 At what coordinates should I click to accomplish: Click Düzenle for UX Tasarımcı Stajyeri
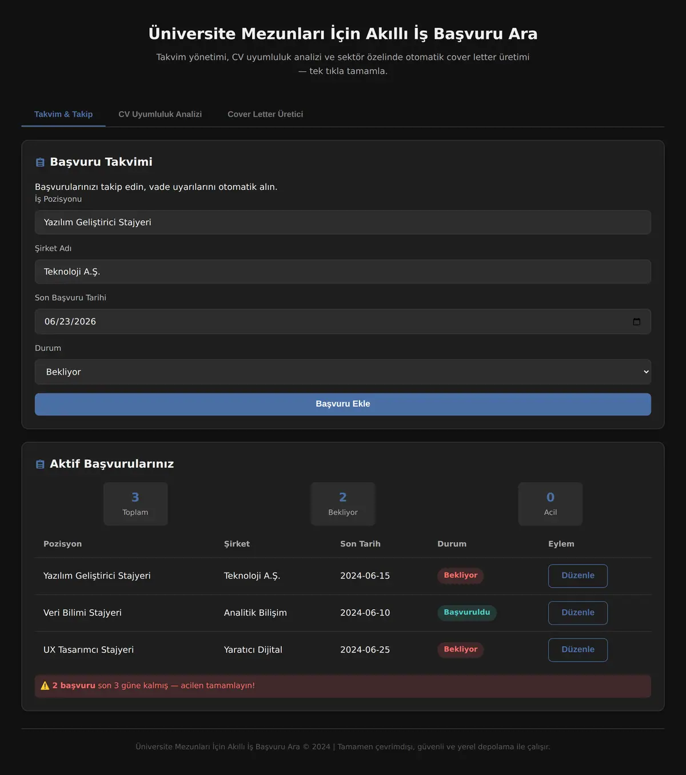pyautogui.click(x=578, y=650)
